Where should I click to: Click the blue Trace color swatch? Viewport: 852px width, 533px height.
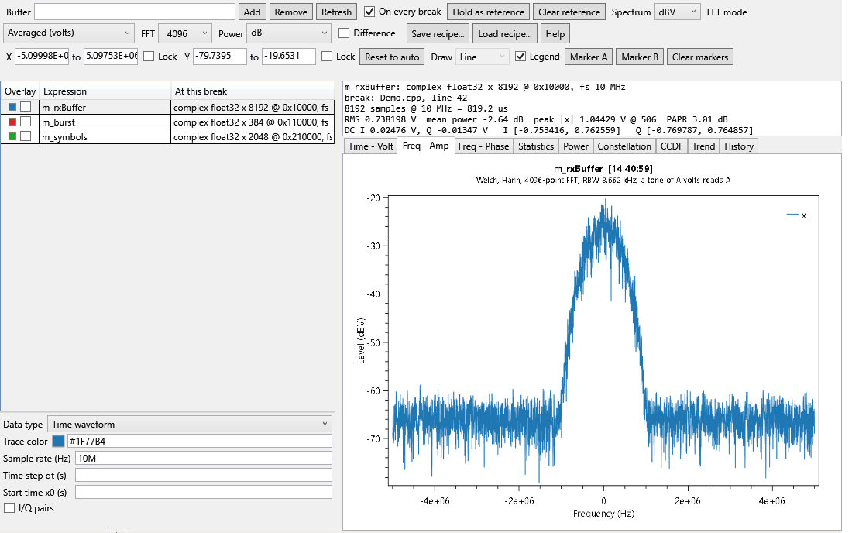pos(58,441)
